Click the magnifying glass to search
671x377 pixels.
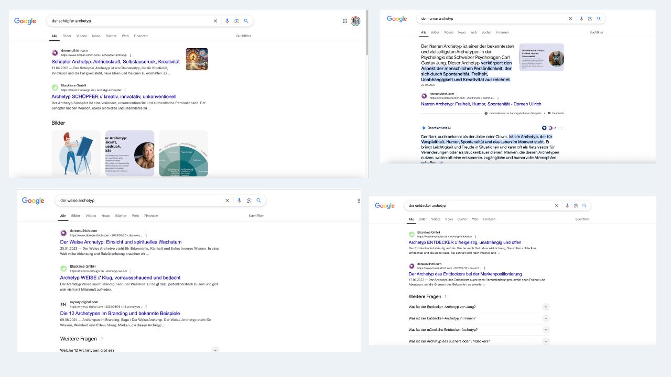pyautogui.click(x=246, y=21)
